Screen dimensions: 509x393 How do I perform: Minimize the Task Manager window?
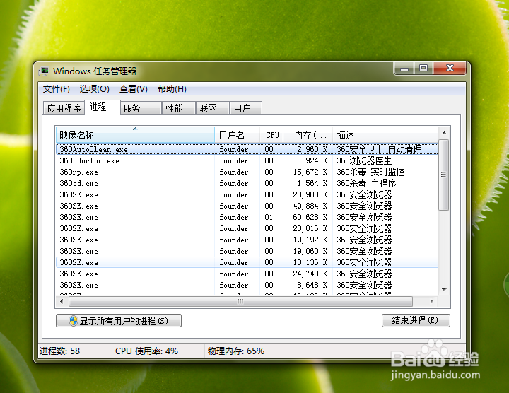coord(404,69)
